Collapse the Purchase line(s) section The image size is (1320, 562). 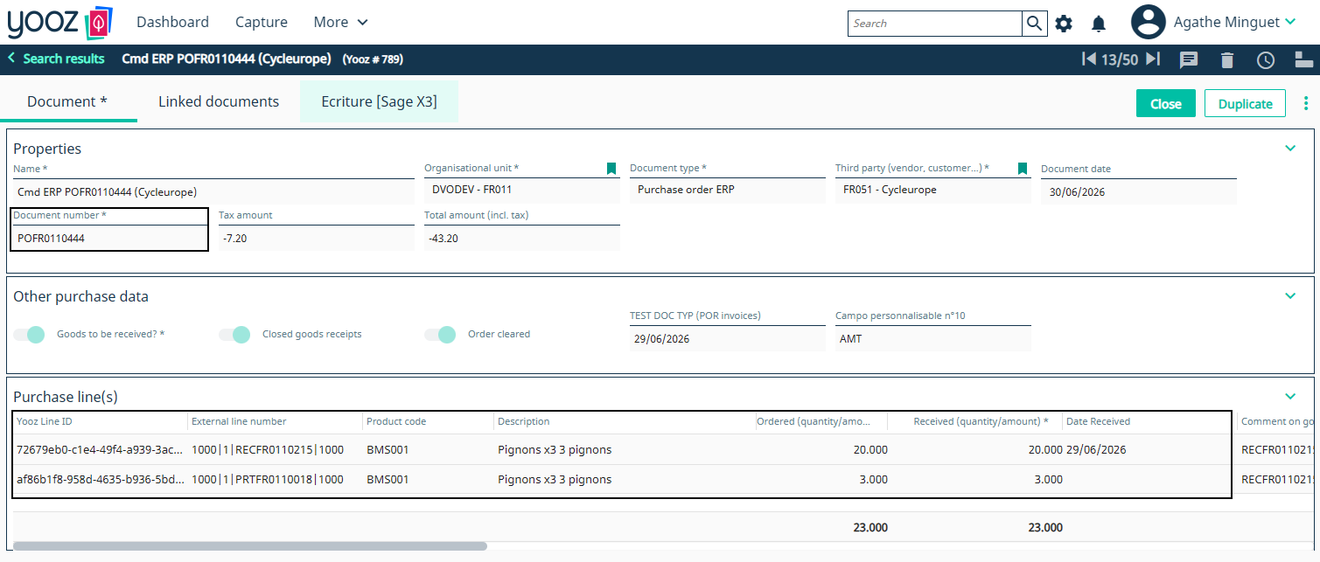tap(1290, 396)
